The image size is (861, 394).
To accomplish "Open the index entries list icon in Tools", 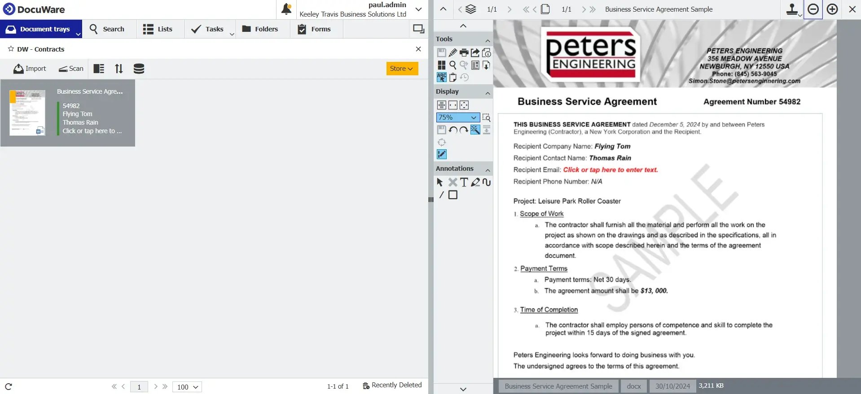I will click(x=475, y=65).
